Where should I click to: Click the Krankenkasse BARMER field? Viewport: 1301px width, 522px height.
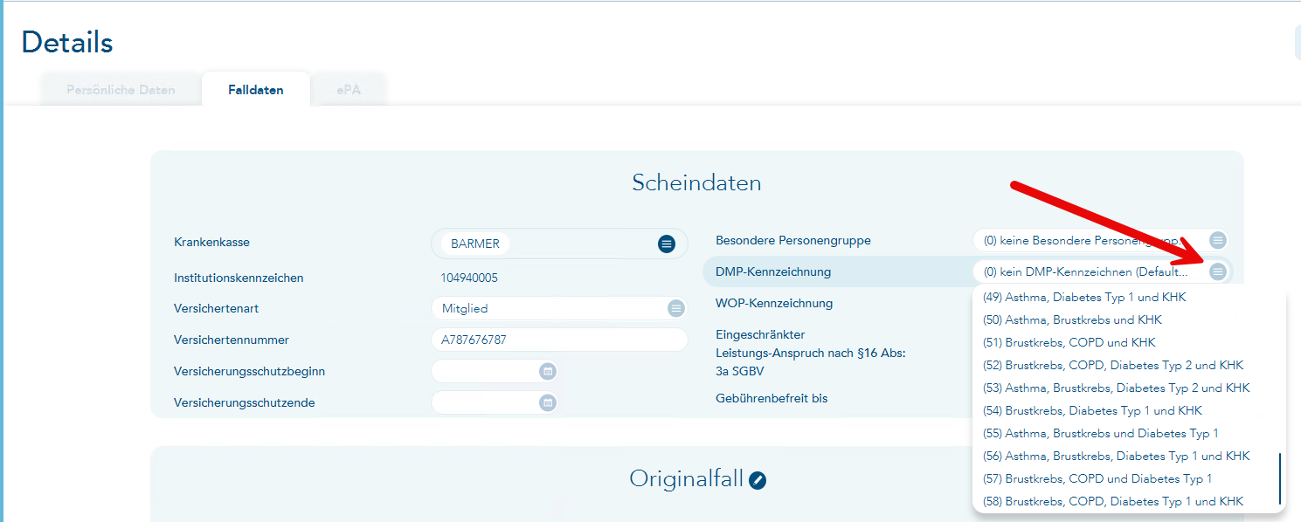pyautogui.click(x=560, y=244)
